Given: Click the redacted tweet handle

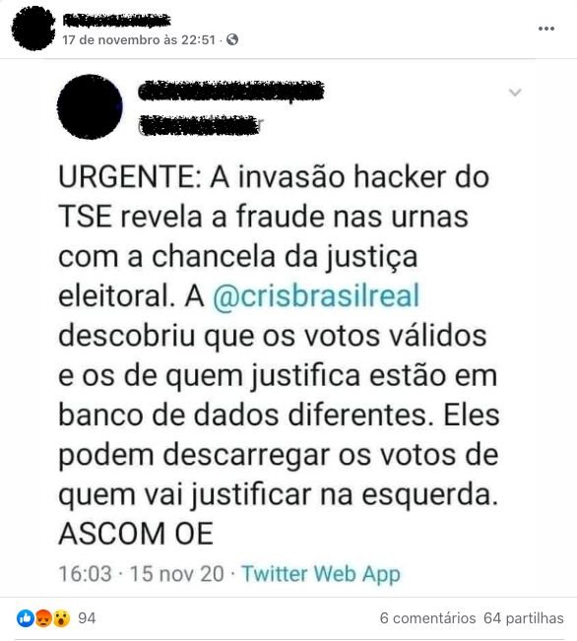Looking at the screenshot, I should (x=199, y=125).
